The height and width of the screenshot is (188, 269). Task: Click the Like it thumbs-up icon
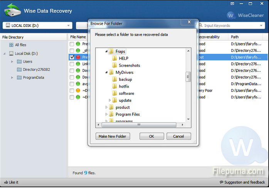click(6, 182)
